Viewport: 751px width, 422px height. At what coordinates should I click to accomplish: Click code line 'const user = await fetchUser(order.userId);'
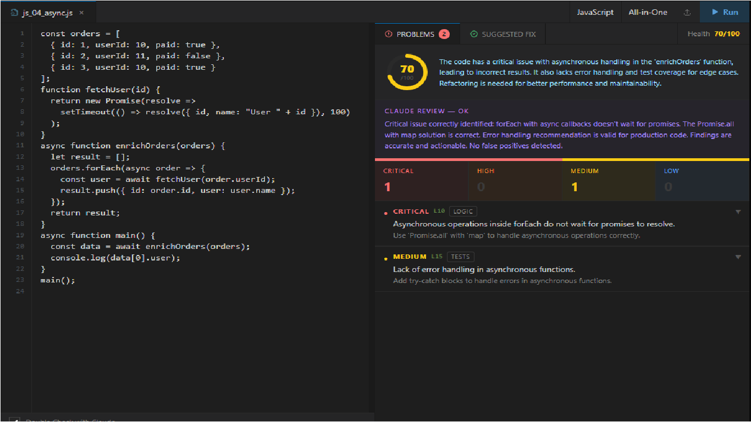[168, 179]
